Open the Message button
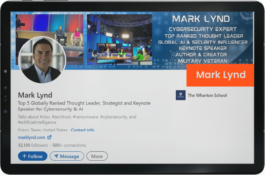265x175 pixels. (67, 156)
